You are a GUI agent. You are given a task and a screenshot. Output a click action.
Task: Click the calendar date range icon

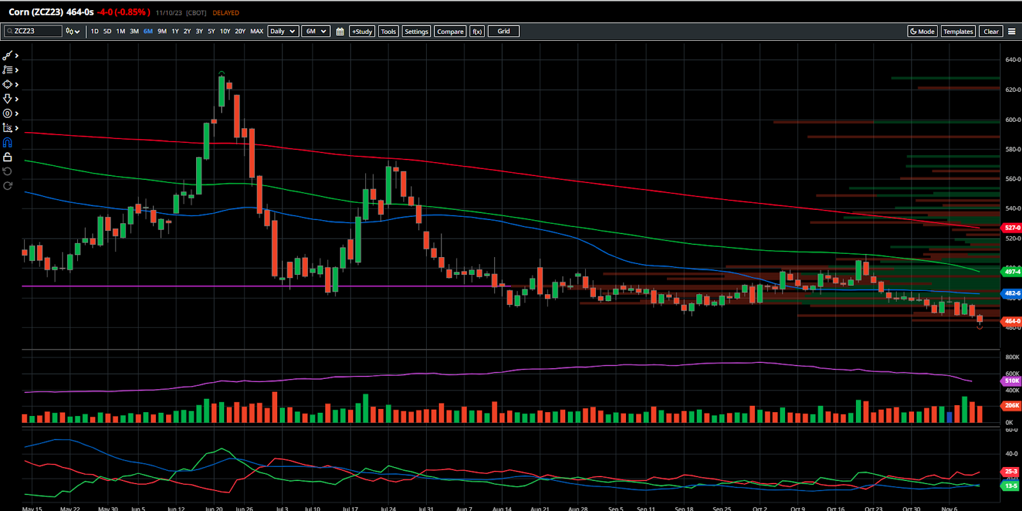[x=340, y=31]
